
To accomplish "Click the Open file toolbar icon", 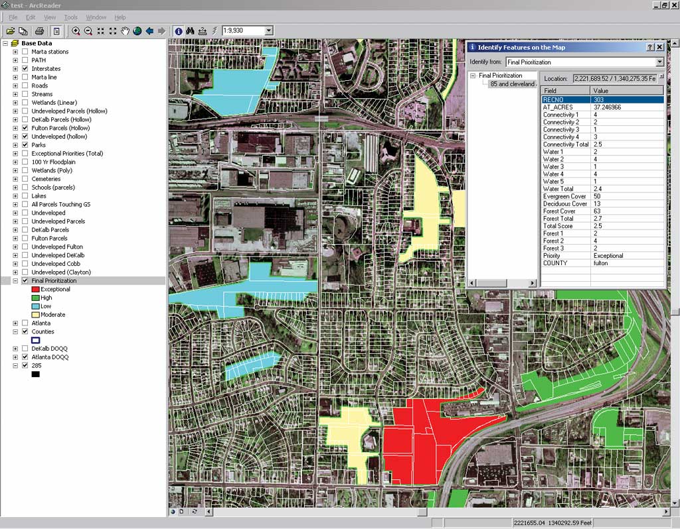I will pos(11,30).
